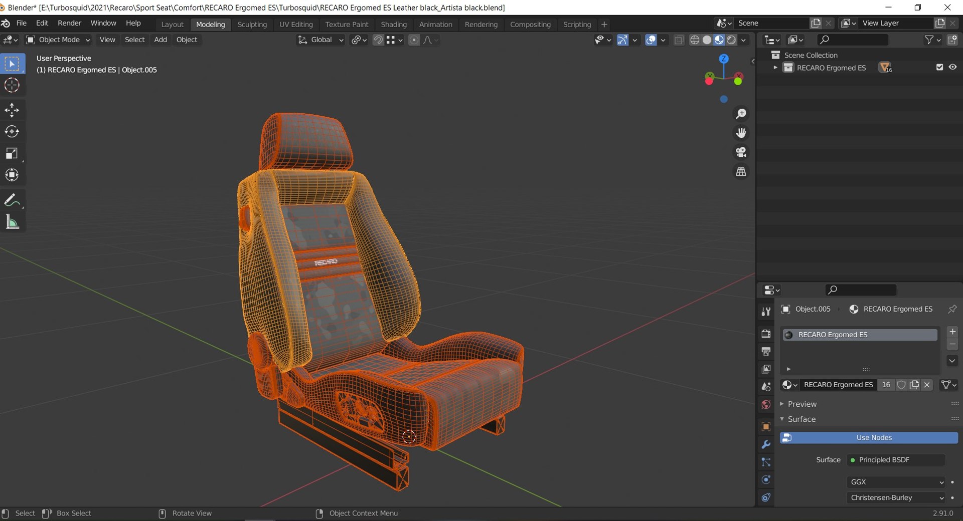Viewport: 963px width, 521px height.
Task: Choose the Transform tool
Action: click(12, 175)
